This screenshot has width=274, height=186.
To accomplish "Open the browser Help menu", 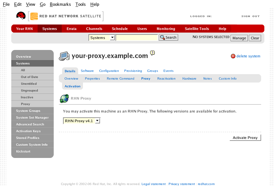I will (x=95, y=5).
